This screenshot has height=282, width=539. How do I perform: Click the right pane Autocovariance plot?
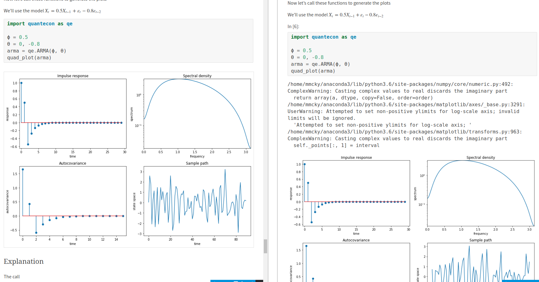tap(356, 262)
